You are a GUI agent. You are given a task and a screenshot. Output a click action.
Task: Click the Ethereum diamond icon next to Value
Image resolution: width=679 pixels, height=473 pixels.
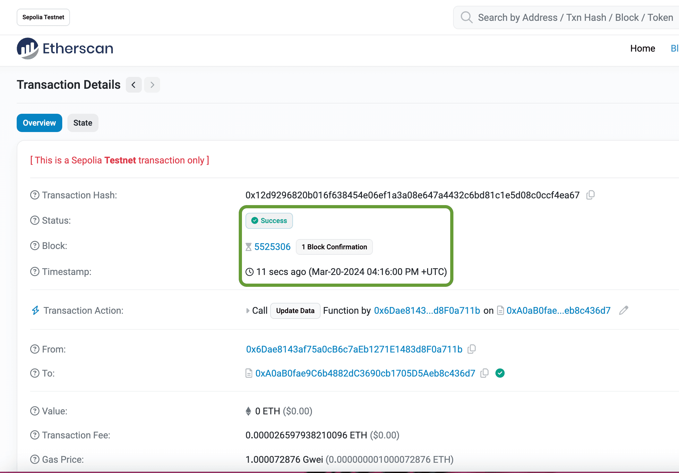(248, 411)
